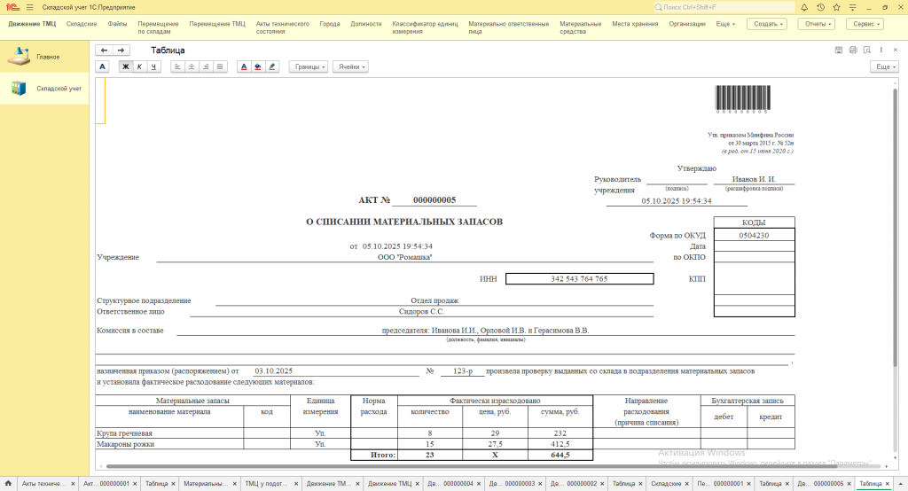Close Пе...000000001 tab
Screen dimensions: 908x491
(749, 484)
